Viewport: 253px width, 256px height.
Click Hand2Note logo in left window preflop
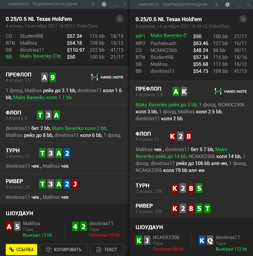pyautogui.click(x=107, y=77)
